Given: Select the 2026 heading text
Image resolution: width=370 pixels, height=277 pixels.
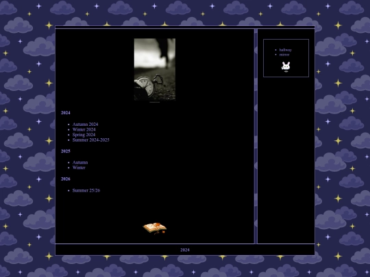Looking at the screenshot, I should coord(66,179).
